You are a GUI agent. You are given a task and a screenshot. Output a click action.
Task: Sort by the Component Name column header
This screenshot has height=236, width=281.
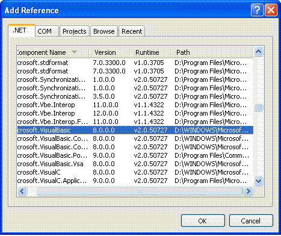click(53, 52)
